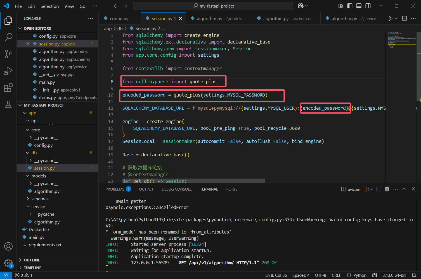Open the Accounts icon in the activity bar
The width and height of the screenshot is (421, 279).
click(8, 246)
